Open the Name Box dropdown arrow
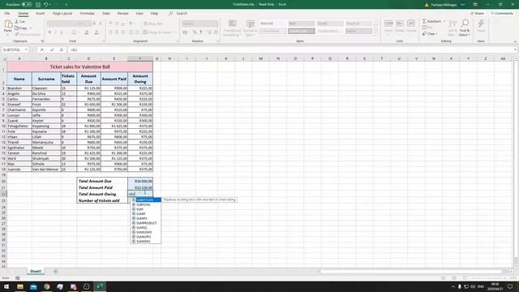Viewport: 519px width, 292px height. (26, 49)
